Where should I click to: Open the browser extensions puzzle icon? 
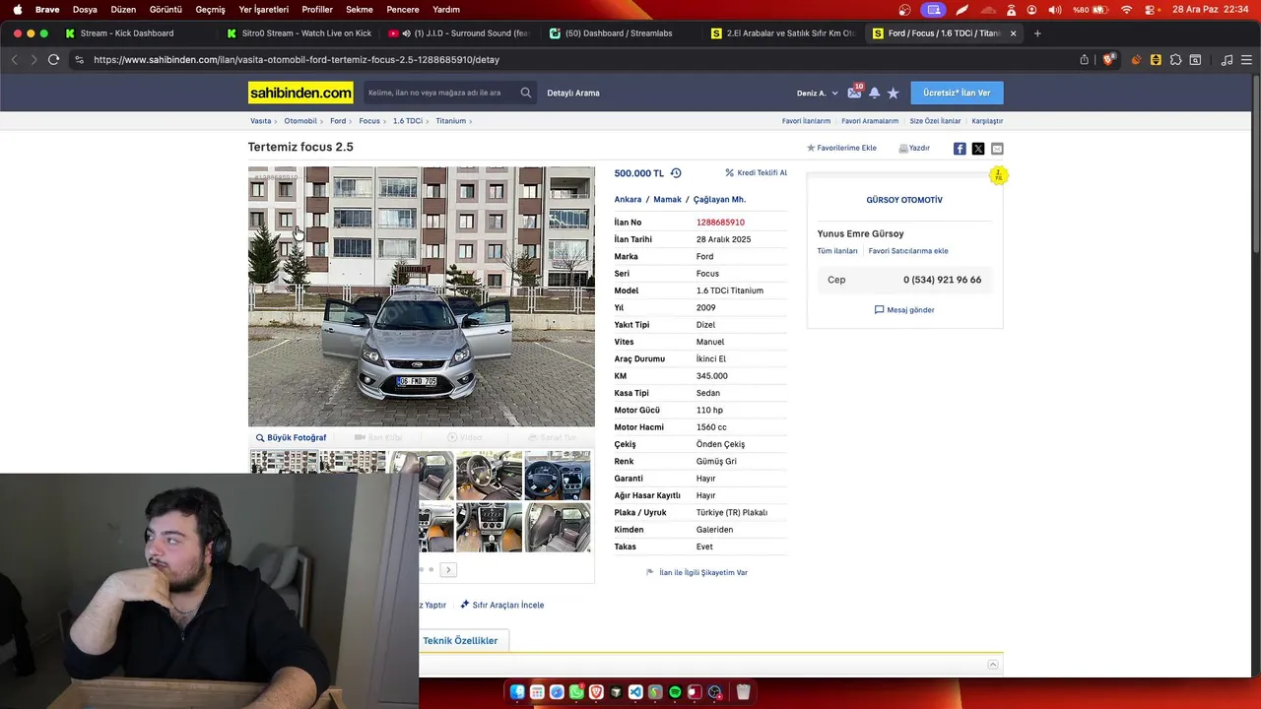click(x=1175, y=59)
